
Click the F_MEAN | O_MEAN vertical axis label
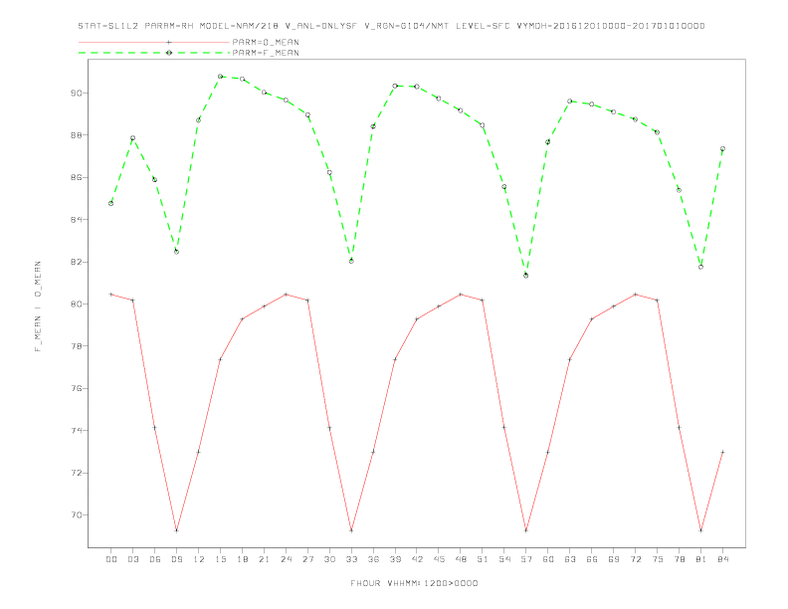38,306
